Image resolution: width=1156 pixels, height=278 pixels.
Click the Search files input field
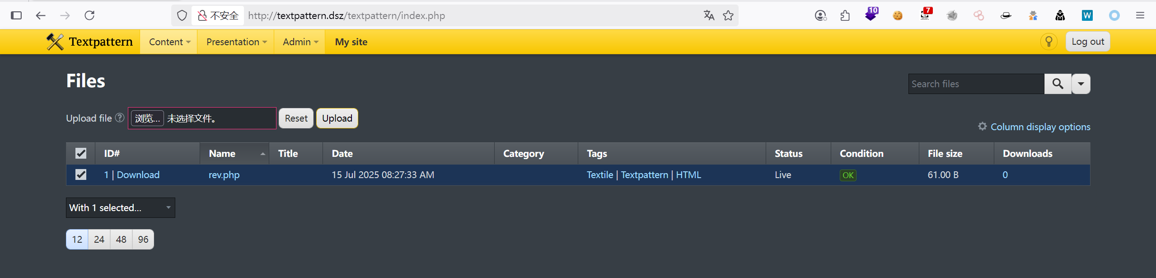(976, 84)
